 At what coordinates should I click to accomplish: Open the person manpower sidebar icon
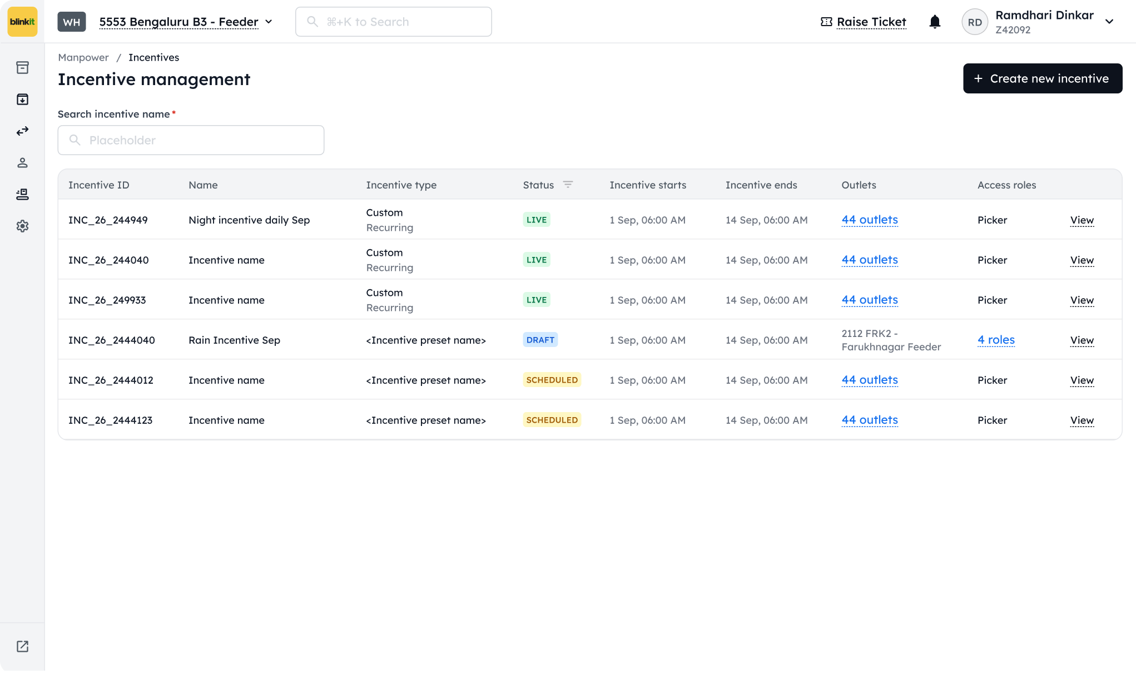[22, 163]
